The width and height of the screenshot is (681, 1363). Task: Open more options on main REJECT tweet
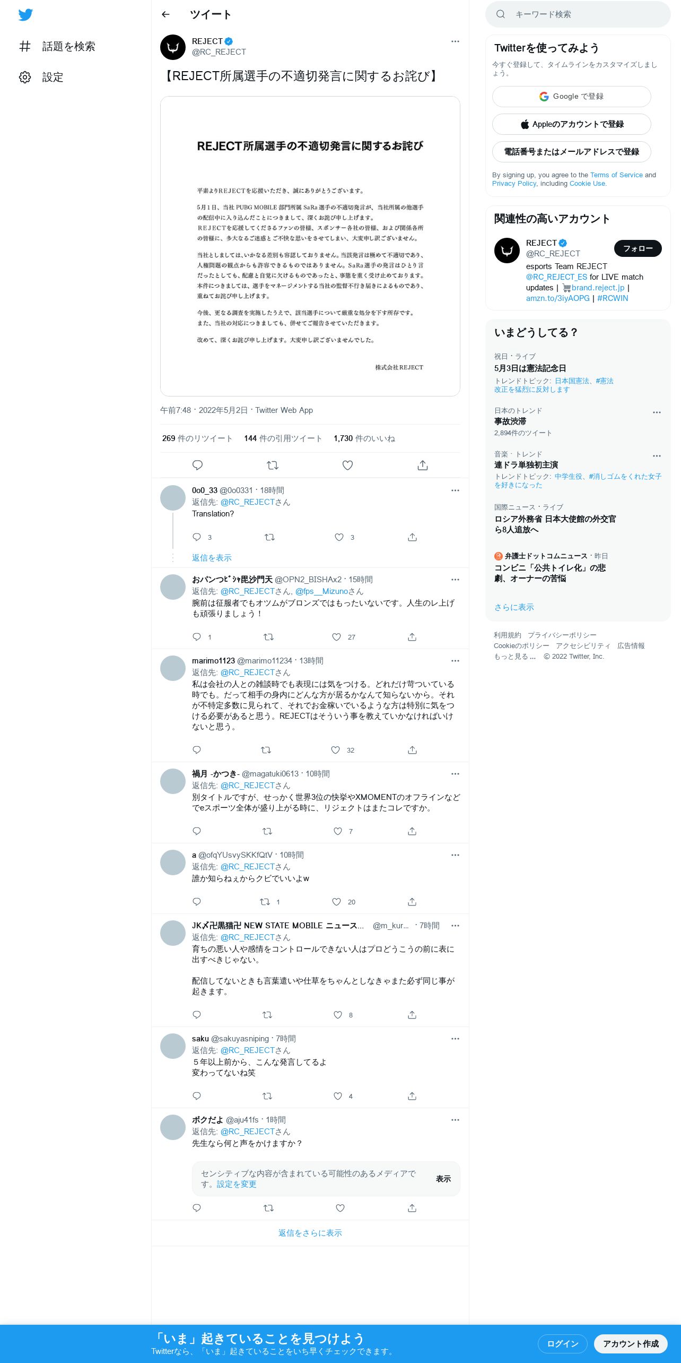point(455,41)
